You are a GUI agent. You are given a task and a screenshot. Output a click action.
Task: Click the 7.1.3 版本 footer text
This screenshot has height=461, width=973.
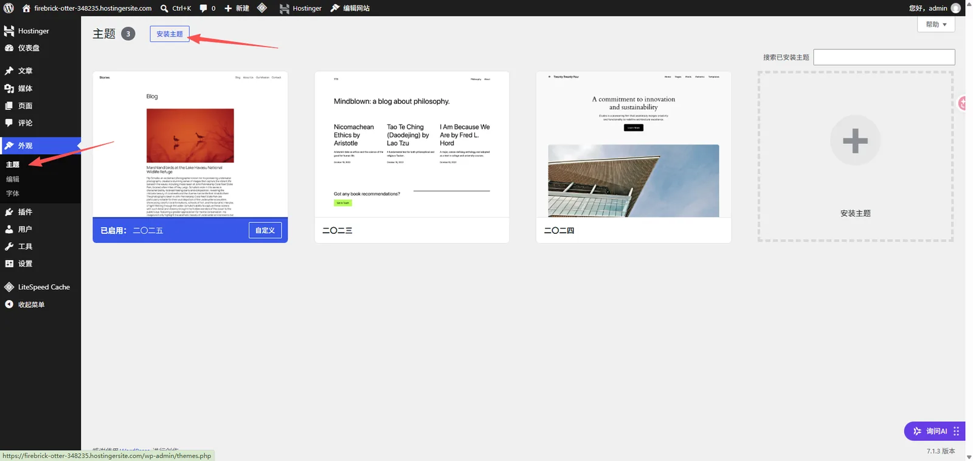[941, 451]
